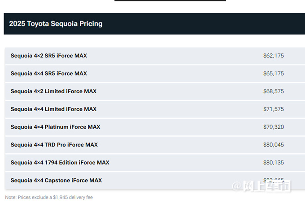Click the delivery fee note below the table
This screenshot has width=305, height=203.
click(49, 197)
